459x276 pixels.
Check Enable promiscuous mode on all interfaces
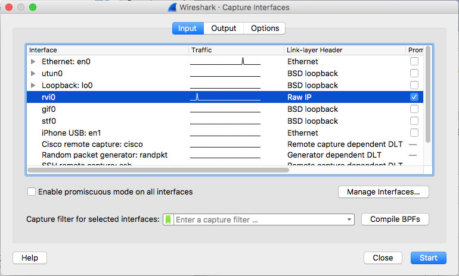click(32, 192)
